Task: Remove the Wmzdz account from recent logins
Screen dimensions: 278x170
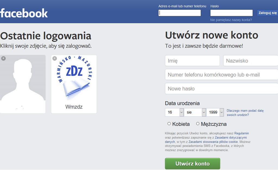Action: pos(55,58)
